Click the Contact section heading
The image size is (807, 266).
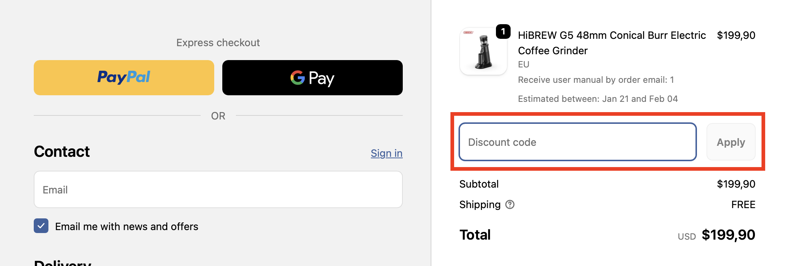pyautogui.click(x=62, y=152)
